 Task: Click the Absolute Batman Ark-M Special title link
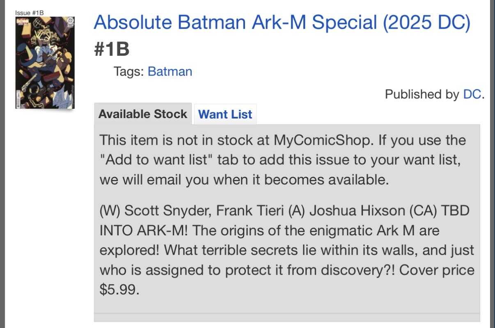coord(282,23)
